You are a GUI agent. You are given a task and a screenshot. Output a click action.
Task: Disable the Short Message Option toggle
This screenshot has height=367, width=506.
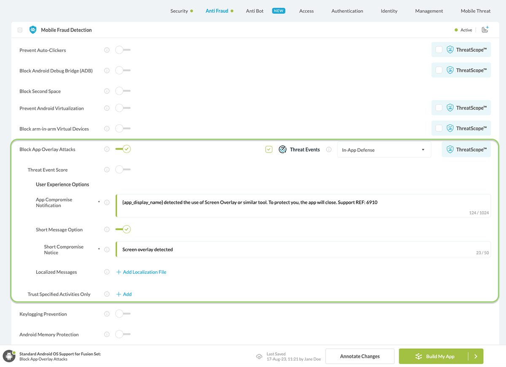pyautogui.click(x=123, y=230)
